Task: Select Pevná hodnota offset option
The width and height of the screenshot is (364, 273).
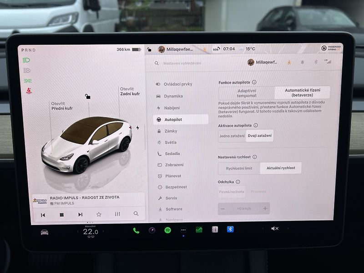Action: tap(232, 192)
